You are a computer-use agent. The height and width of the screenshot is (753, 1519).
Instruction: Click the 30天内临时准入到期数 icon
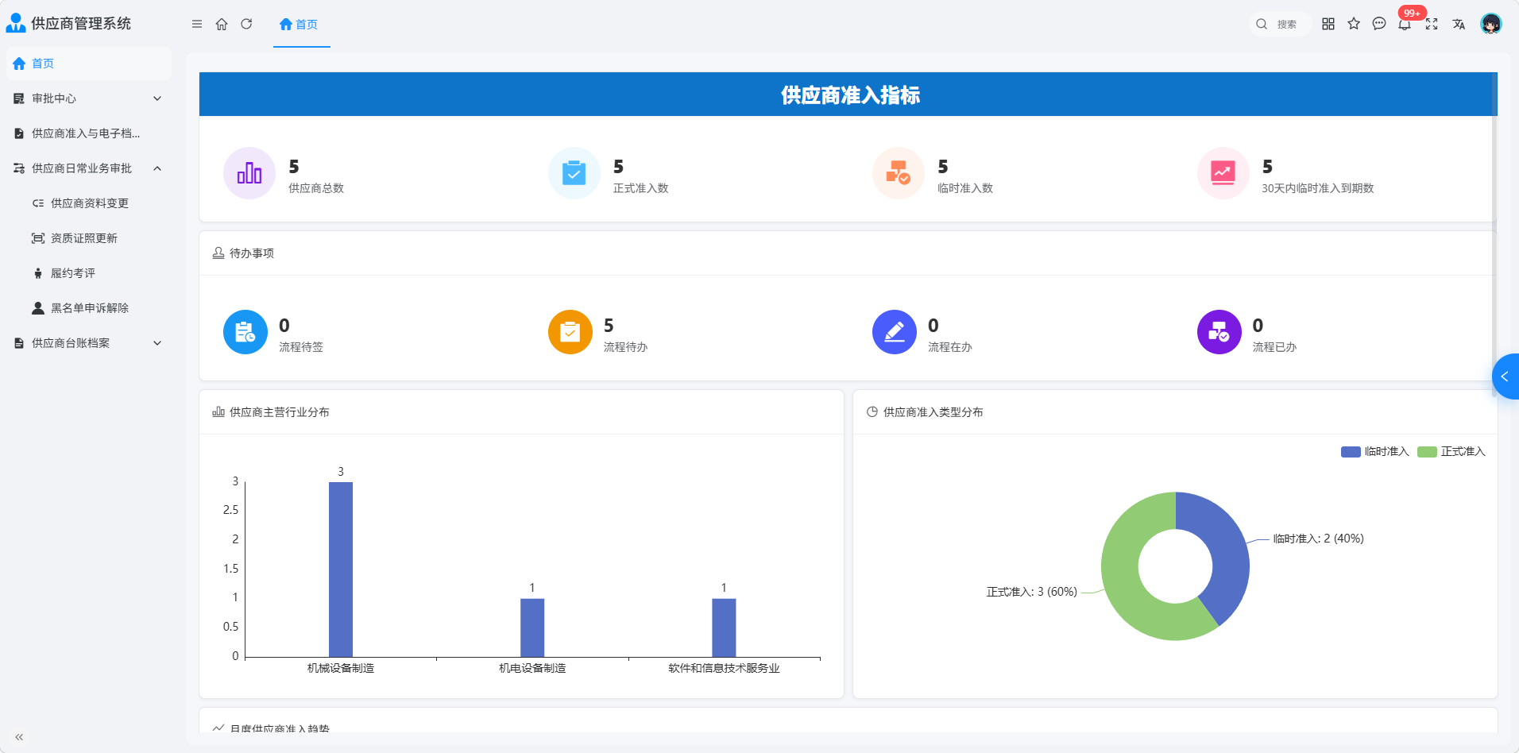click(x=1223, y=173)
